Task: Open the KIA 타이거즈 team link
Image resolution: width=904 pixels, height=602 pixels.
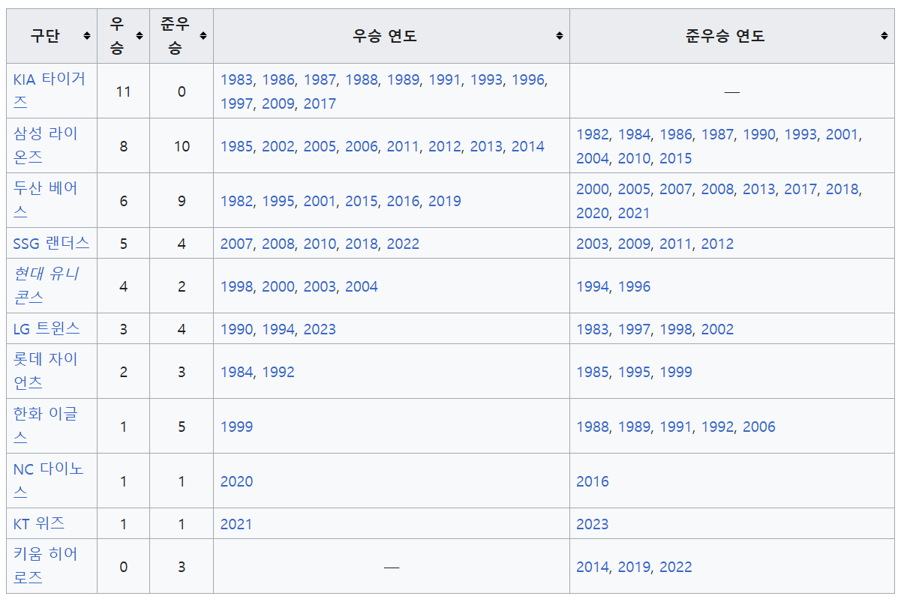Action: pyautogui.click(x=50, y=91)
